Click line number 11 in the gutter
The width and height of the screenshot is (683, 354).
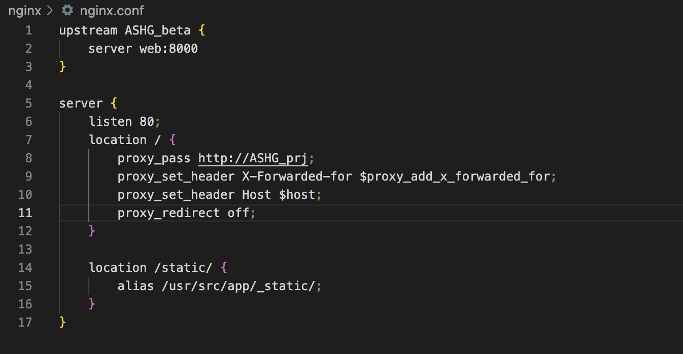coord(25,213)
